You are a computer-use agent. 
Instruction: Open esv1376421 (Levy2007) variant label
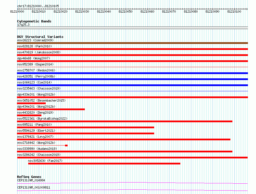click(35, 137)
